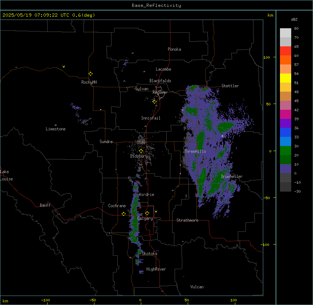Select the yellow 54–51 dBZ legend swatch

point(285,78)
